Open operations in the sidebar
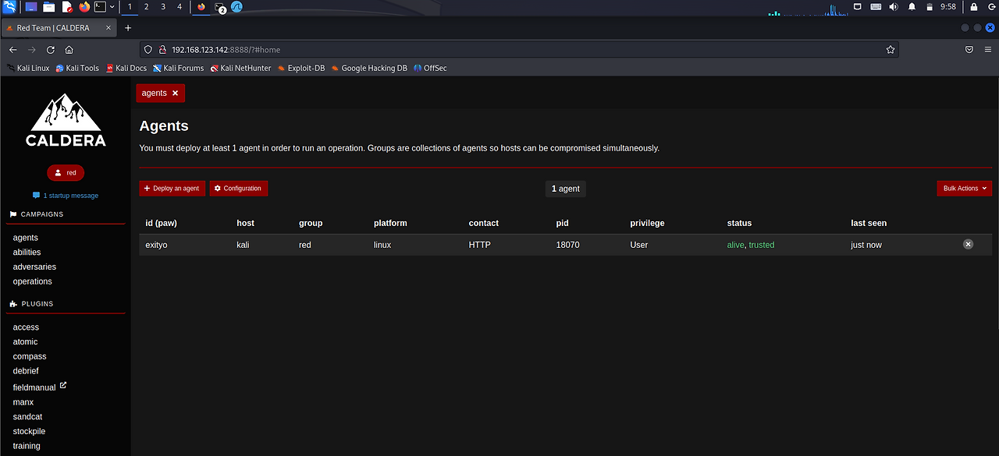 tap(32, 281)
